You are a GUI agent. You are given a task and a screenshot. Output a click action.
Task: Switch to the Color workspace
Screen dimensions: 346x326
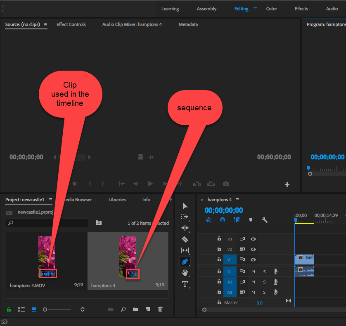click(271, 9)
